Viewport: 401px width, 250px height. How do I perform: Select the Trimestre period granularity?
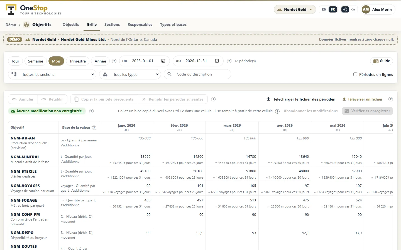click(78, 61)
